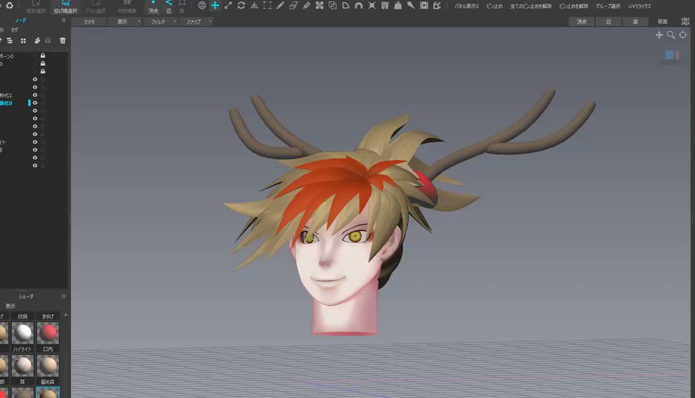695x398 pixels.
Task: Select the highlighted 化0 node row
Action: pos(34,103)
